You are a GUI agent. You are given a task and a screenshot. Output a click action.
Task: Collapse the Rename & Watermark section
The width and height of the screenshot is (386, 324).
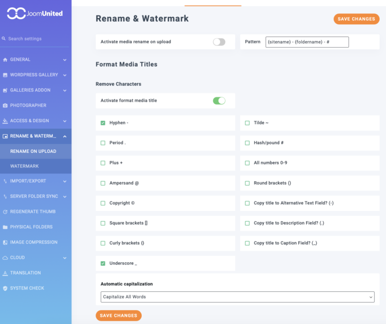point(64,136)
